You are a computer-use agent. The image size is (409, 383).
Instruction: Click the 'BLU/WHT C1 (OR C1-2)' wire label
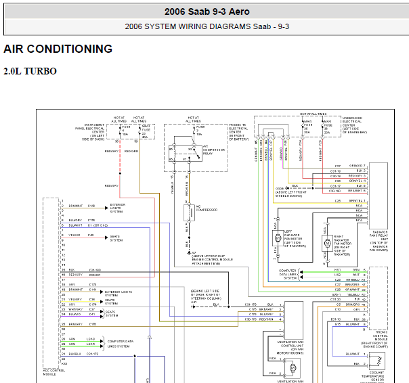pyautogui.click(x=88, y=225)
